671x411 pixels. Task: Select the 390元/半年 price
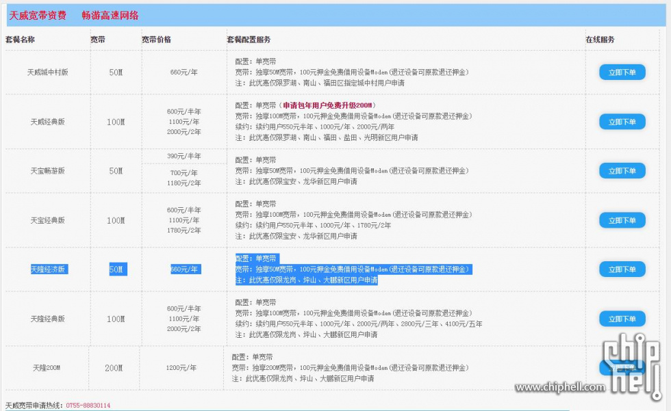(x=184, y=157)
